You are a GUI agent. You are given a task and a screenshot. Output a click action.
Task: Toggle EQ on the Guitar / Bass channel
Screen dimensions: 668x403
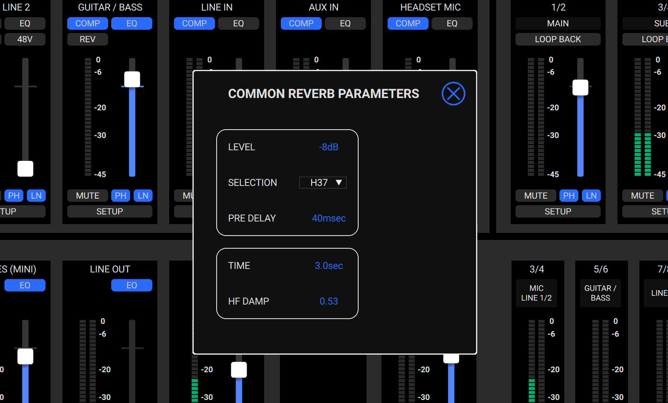tap(131, 24)
